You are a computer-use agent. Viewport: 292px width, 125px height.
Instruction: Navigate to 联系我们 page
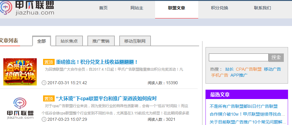click(x=263, y=8)
